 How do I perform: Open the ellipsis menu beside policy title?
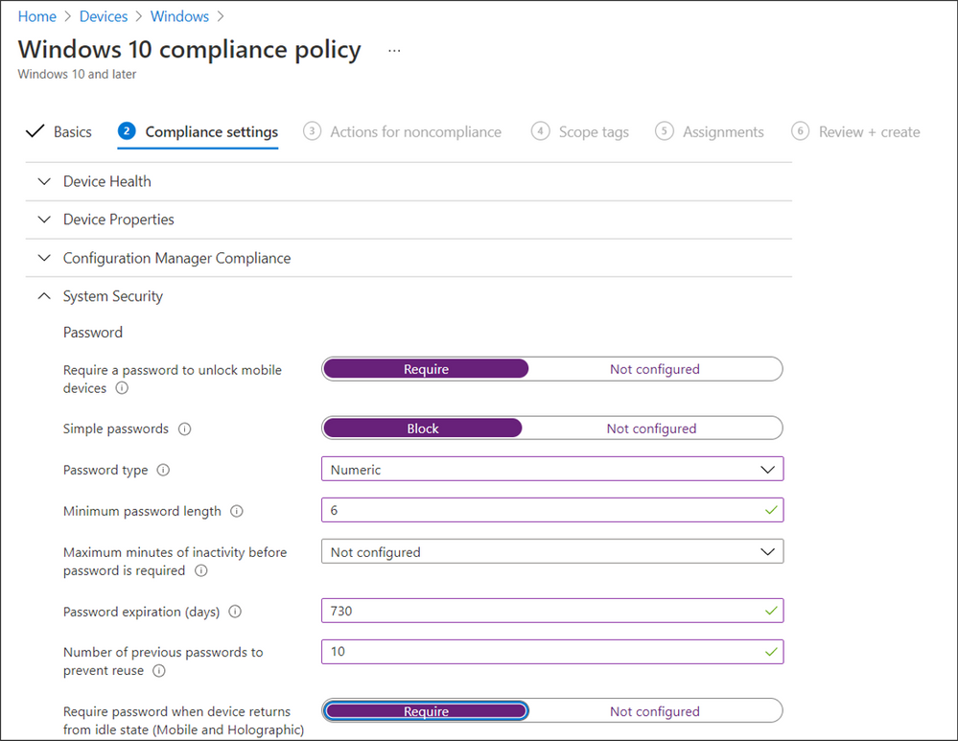pos(394,50)
